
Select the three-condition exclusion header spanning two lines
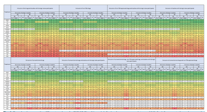pyautogui.click(x=131, y=60)
